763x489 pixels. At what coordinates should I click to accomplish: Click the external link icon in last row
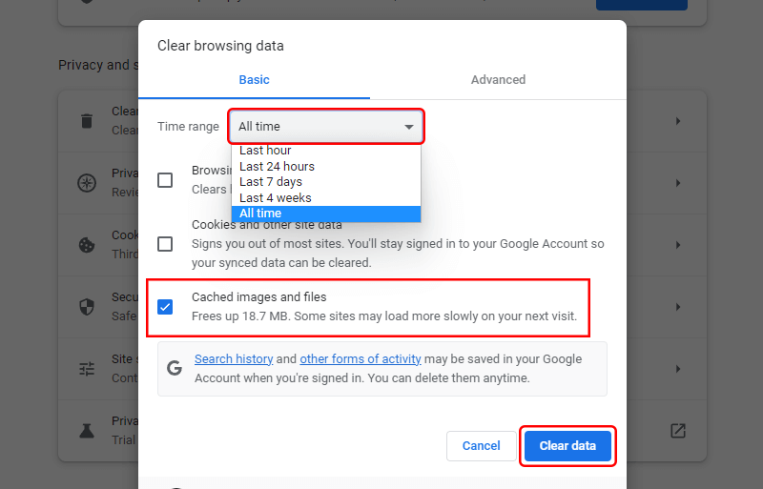[x=678, y=431]
